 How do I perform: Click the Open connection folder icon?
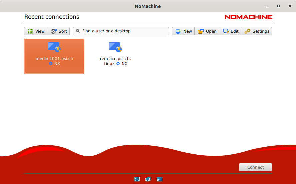tap(201, 31)
